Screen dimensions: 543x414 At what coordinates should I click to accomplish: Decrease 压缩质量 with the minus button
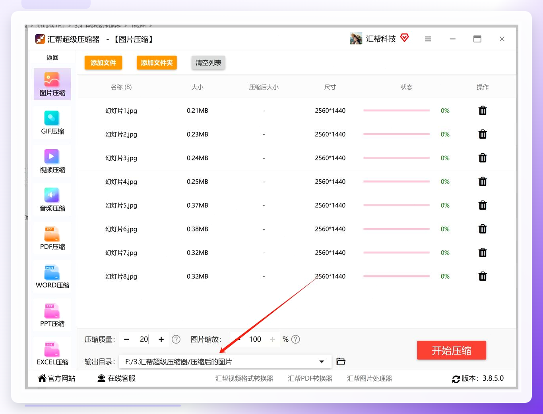tap(127, 339)
